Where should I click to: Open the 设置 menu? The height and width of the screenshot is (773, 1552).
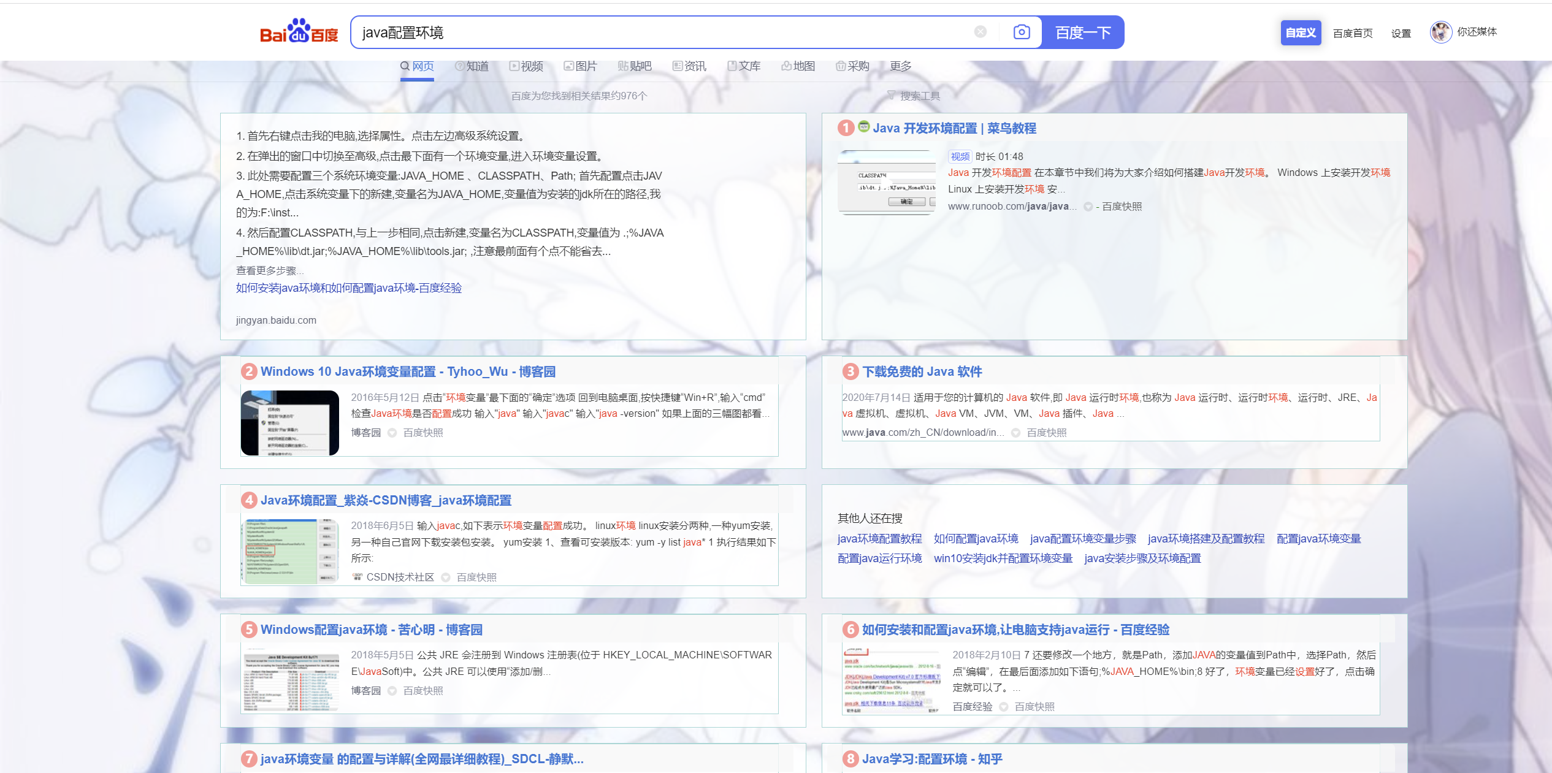(1401, 33)
